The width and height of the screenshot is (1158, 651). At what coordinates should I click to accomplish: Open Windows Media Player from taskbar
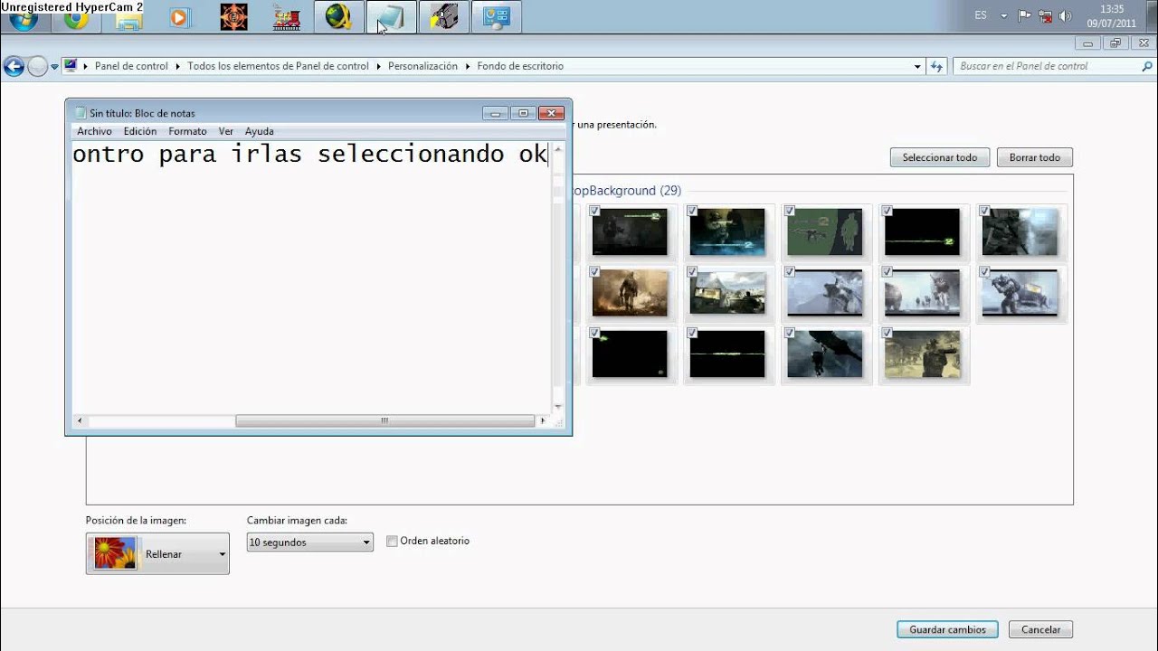click(x=179, y=17)
